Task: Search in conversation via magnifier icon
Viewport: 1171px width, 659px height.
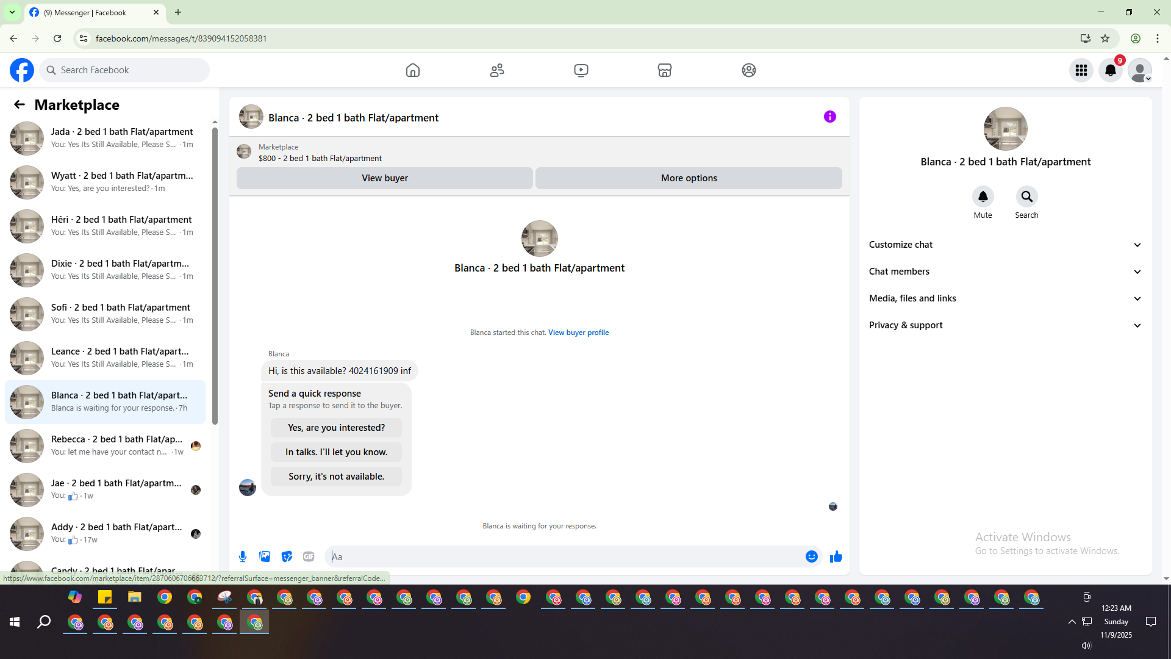Action: 1026,196
